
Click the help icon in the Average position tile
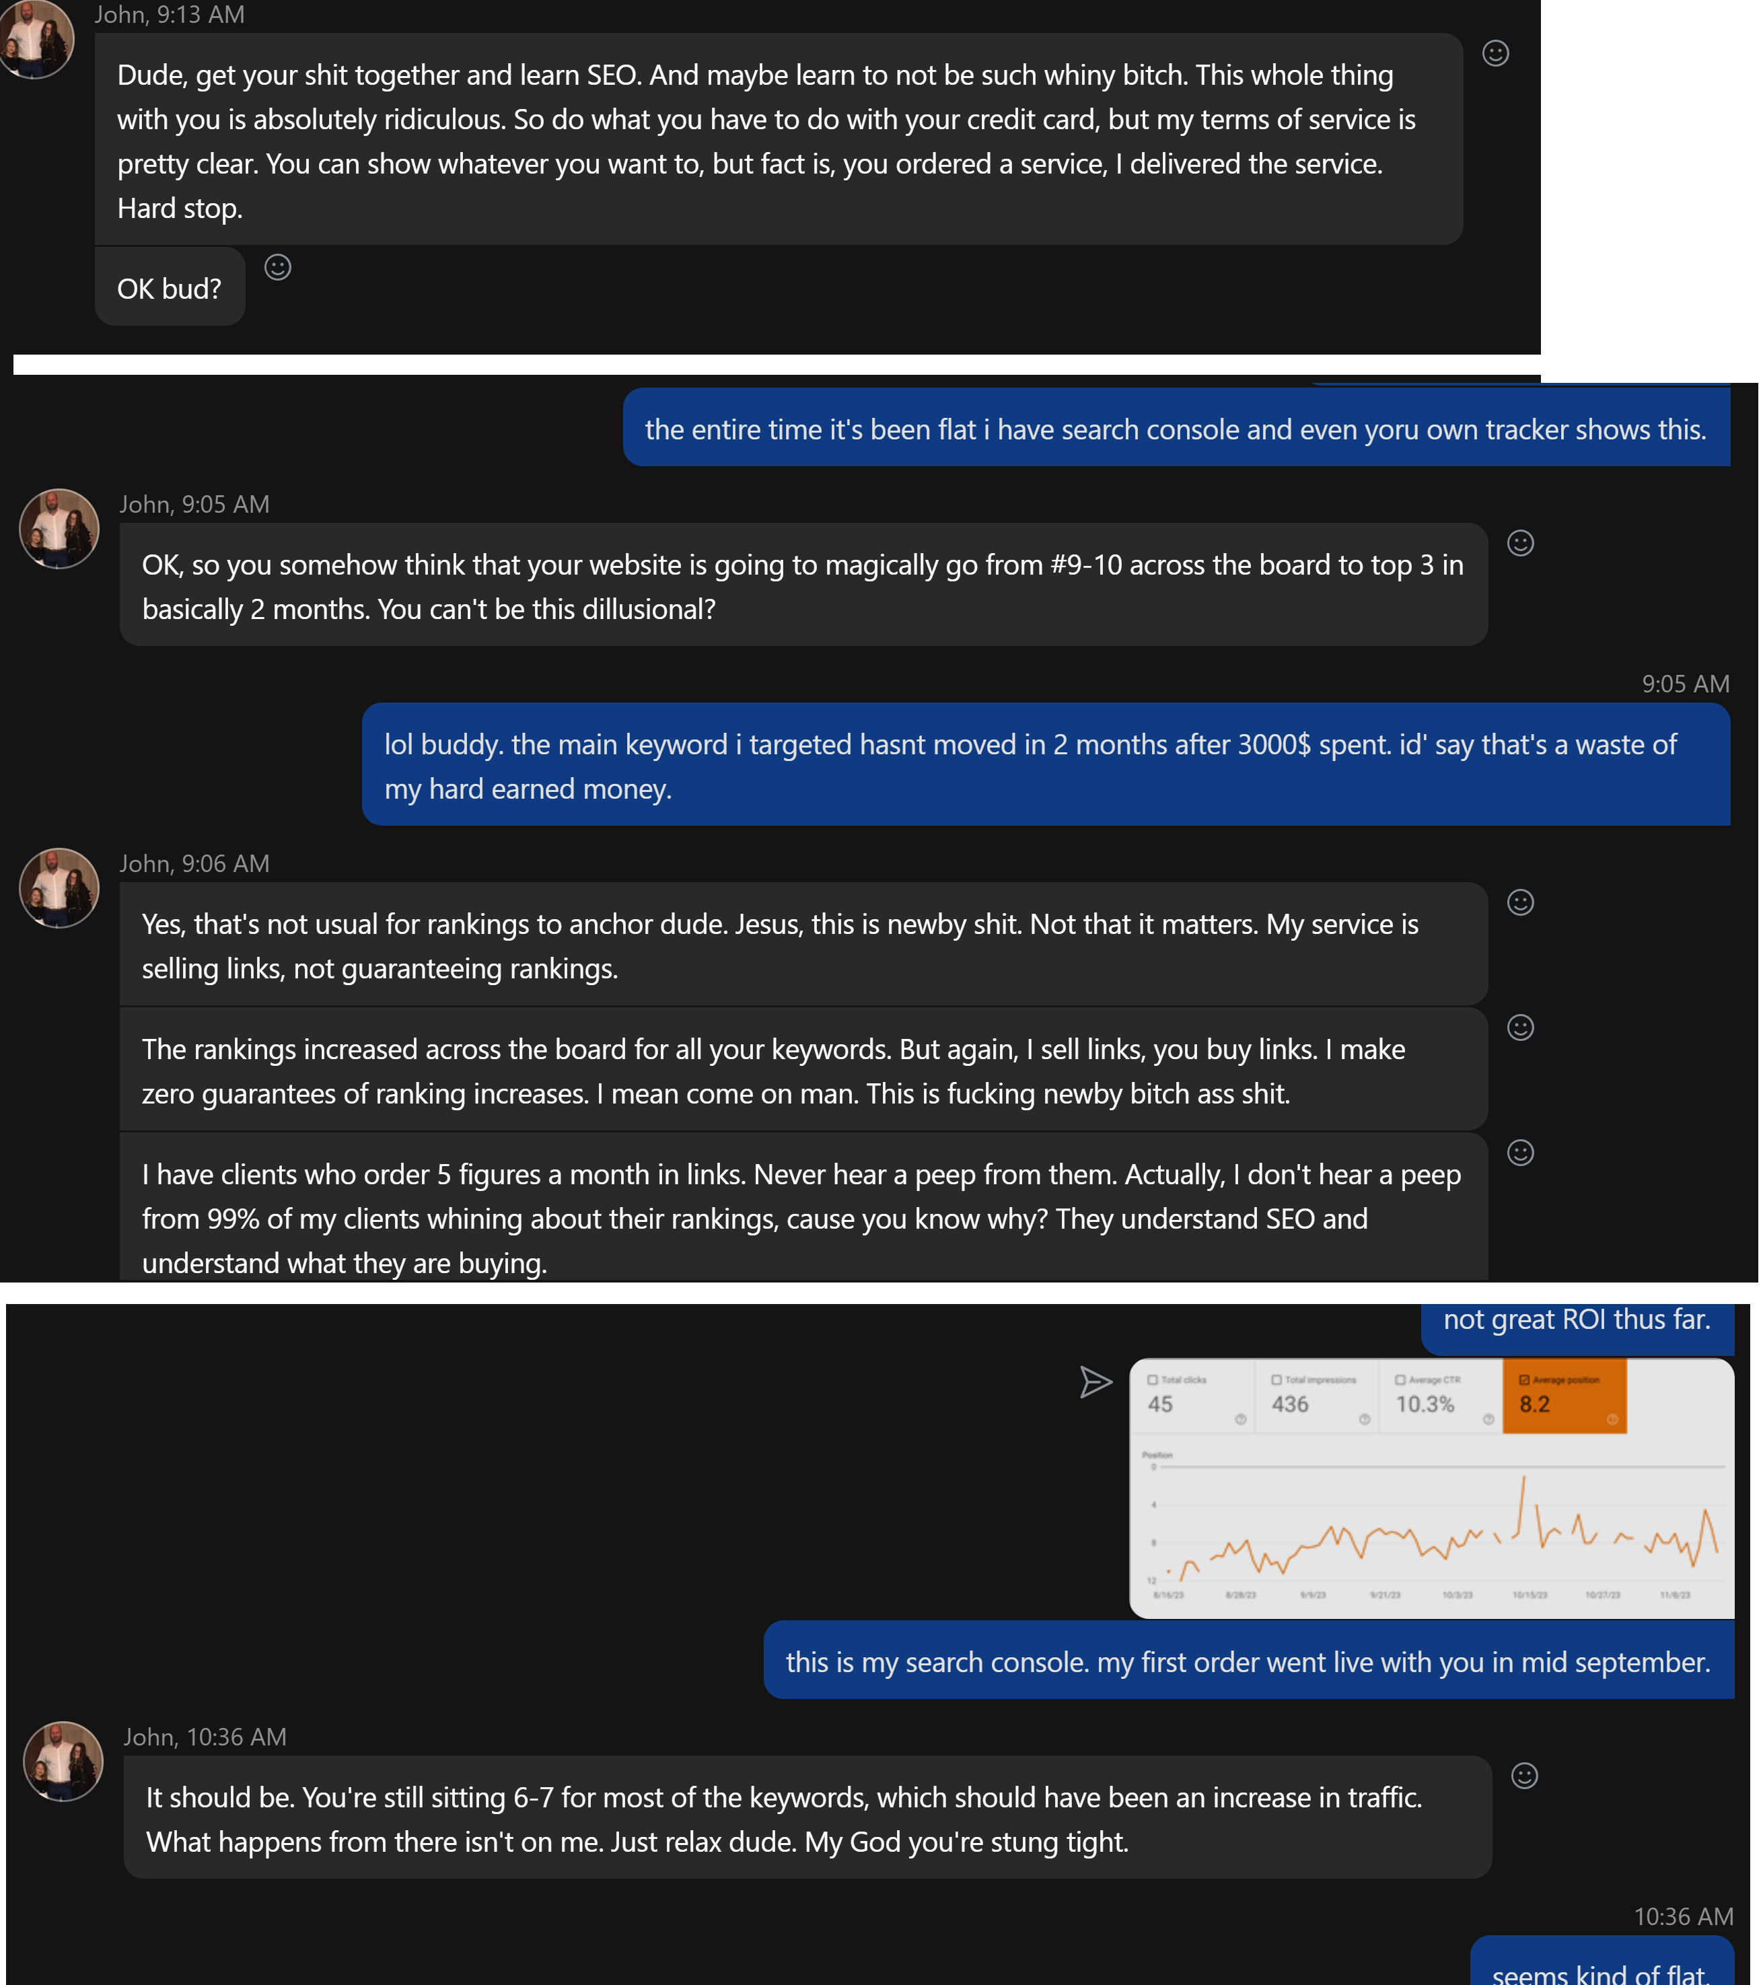[1612, 1419]
